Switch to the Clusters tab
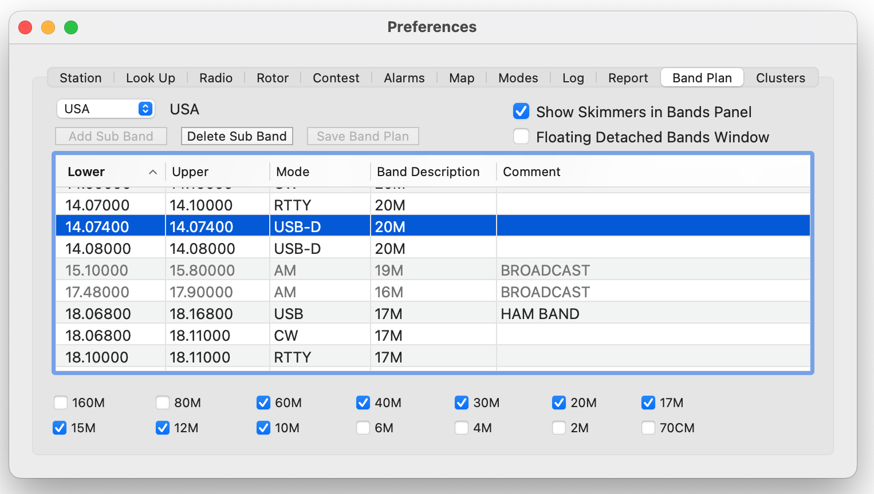The image size is (874, 494). coord(781,78)
